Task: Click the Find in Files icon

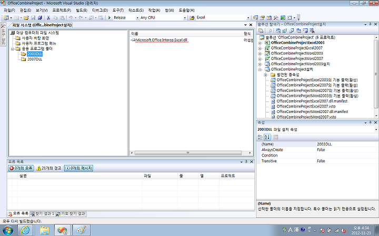Action: click(192, 18)
